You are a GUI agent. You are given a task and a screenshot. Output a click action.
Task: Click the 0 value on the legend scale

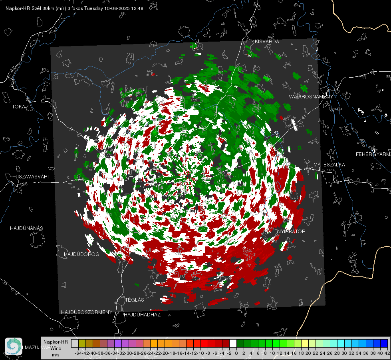(x=237, y=353)
